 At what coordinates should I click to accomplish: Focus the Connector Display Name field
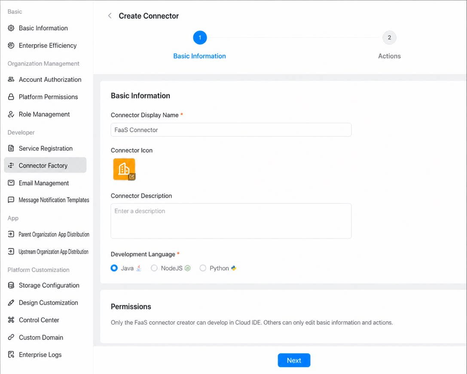(231, 130)
